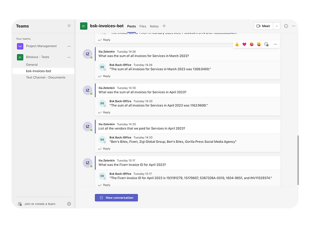React with heart emoji
Viewport: 310px width, 228px height.
tap(244, 44)
